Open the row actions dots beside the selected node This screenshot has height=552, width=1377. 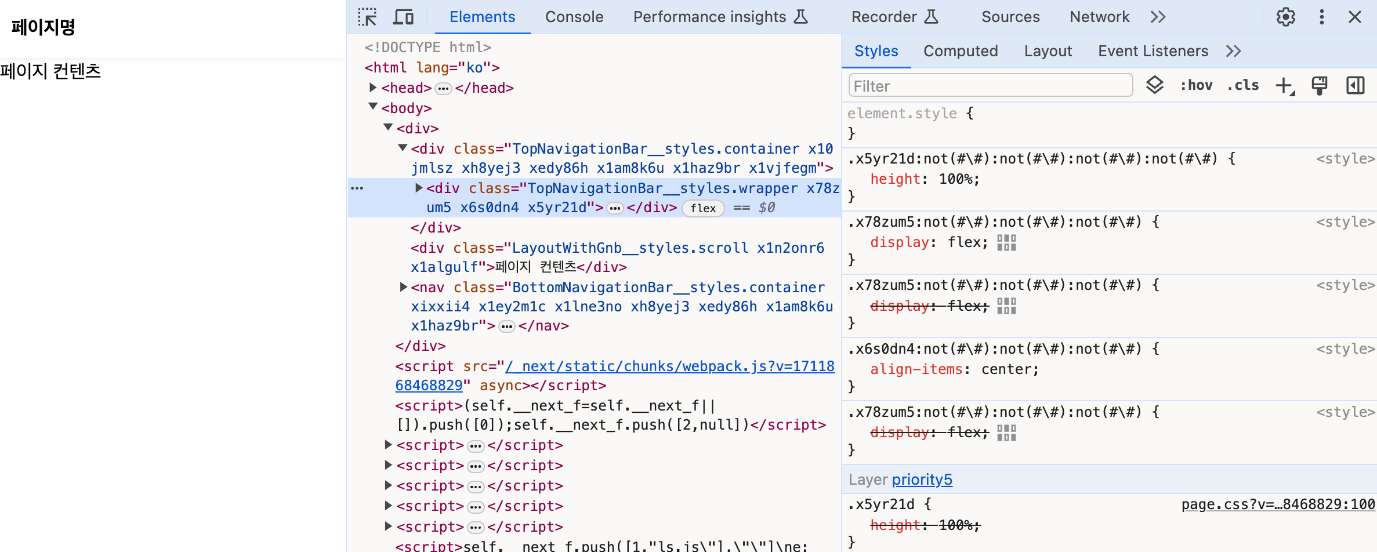click(x=357, y=188)
